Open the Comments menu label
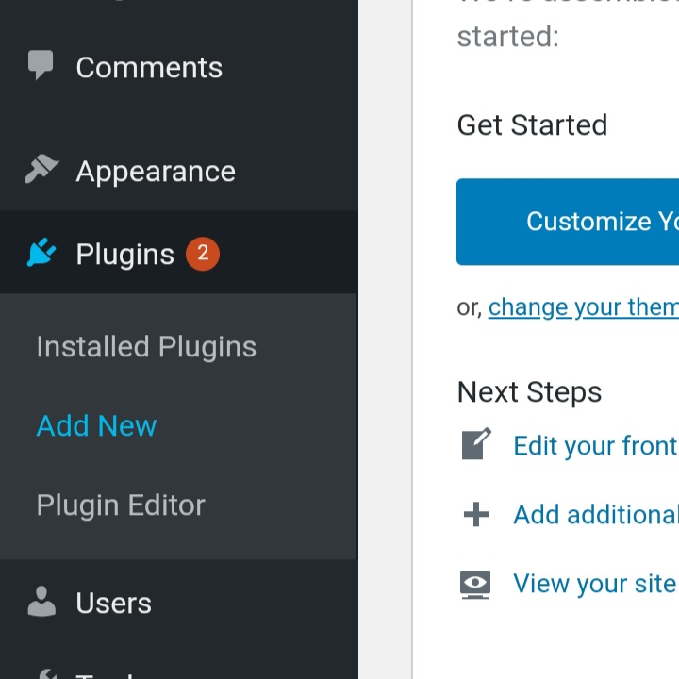This screenshot has width=679, height=679. click(149, 67)
